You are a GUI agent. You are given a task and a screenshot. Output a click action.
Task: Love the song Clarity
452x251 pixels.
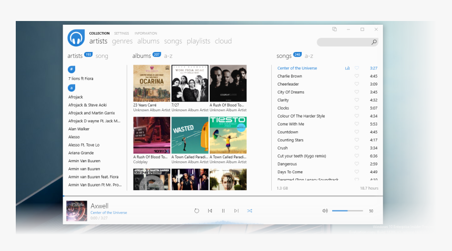pyautogui.click(x=356, y=100)
